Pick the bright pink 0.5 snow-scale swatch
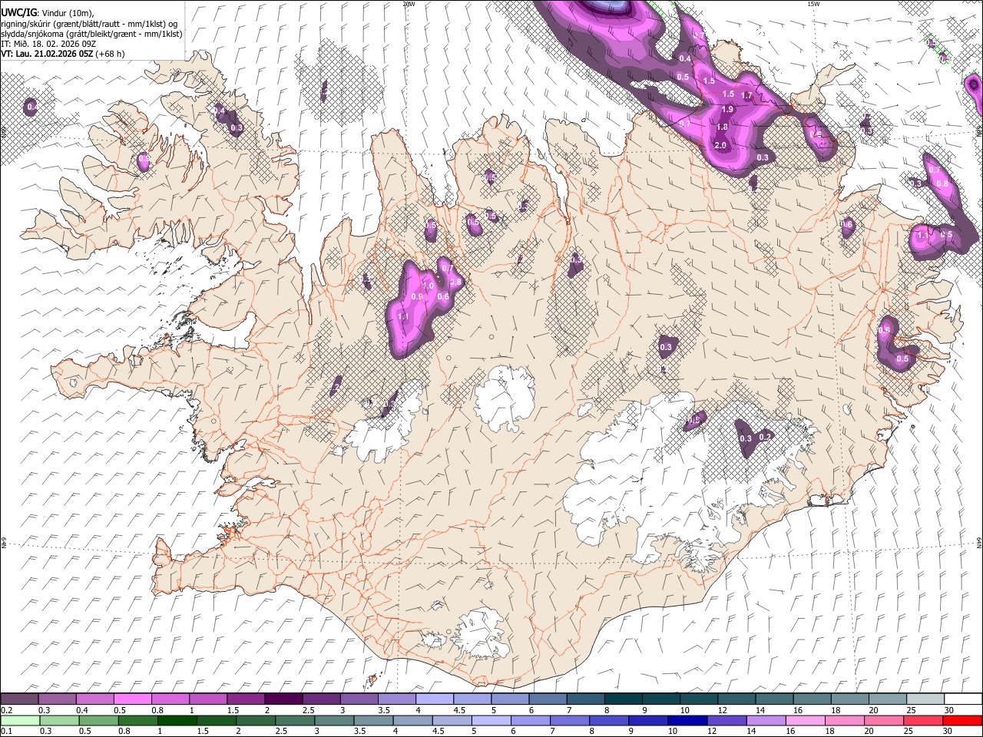 [132, 699]
